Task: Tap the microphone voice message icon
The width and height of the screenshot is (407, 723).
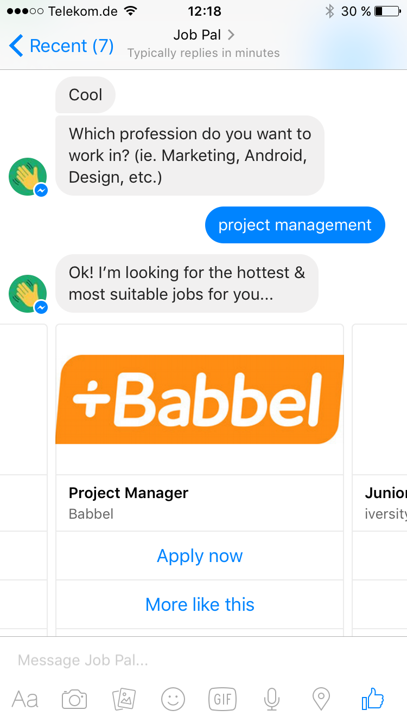Action: (272, 699)
